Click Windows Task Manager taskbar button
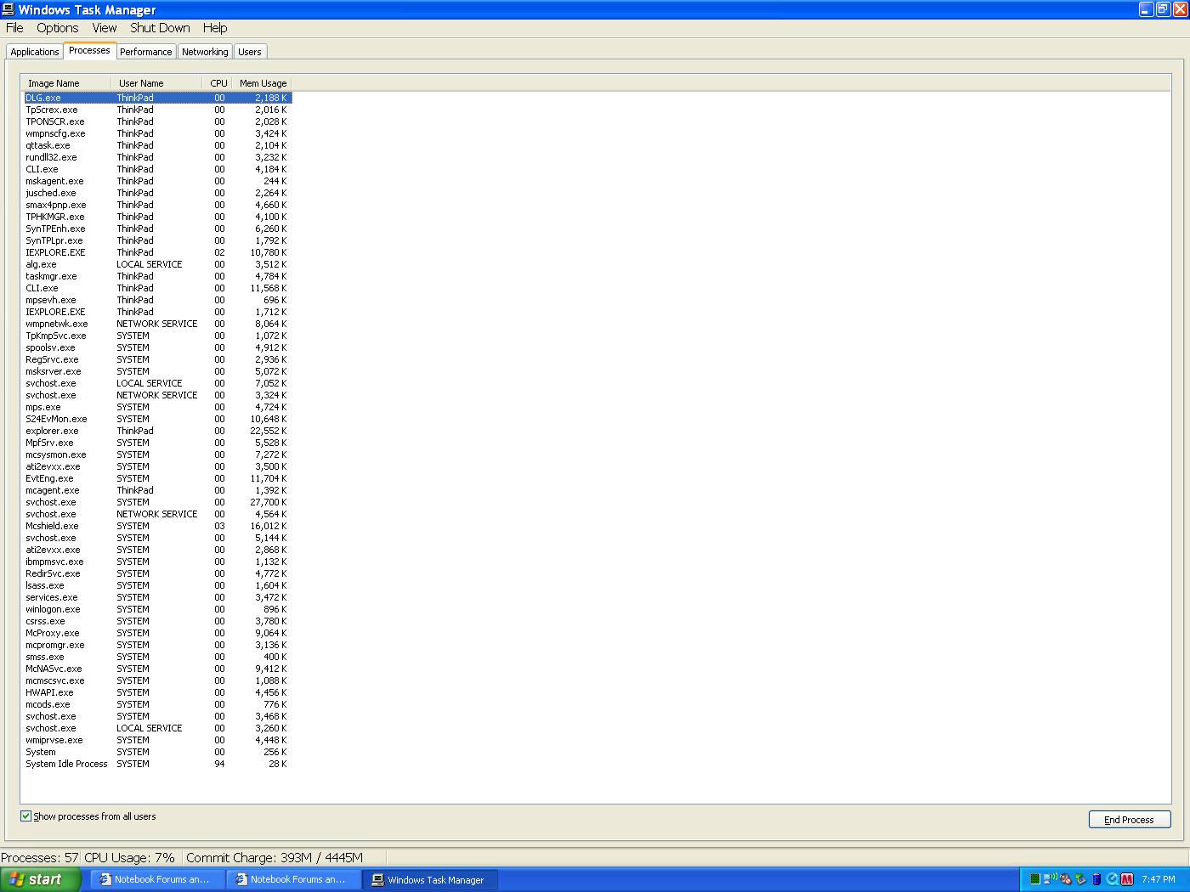Viewport: 1190px width, 892px height. [x=430, y=880]
